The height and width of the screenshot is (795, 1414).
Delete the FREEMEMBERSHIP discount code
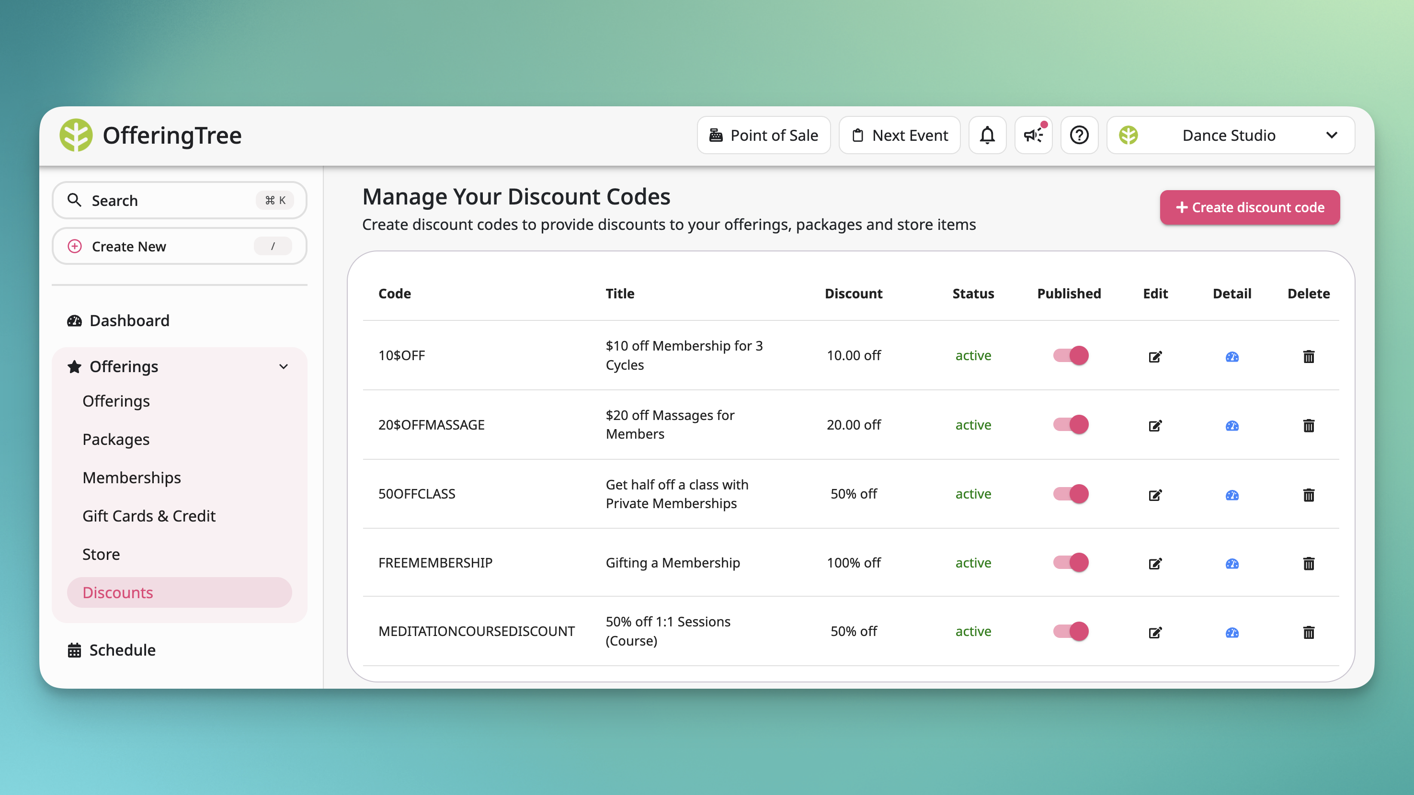click(x=1309, y=564)
